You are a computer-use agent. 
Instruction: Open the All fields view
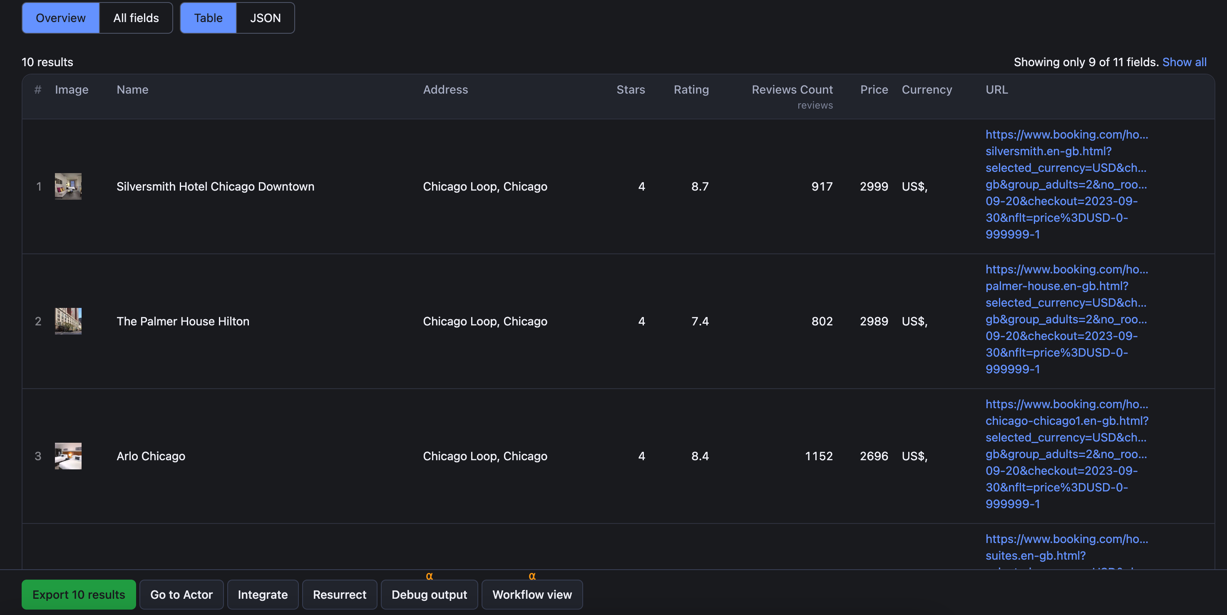pos(135,17)
